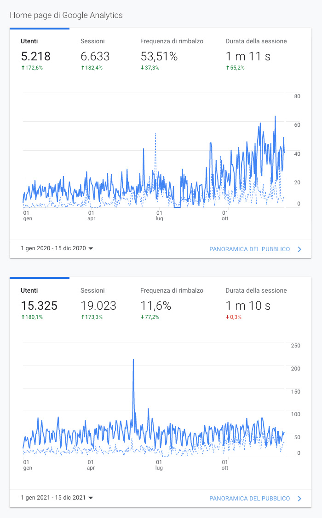Click the 15.325 users value
322x518 pixels.
tap(39, 306)
